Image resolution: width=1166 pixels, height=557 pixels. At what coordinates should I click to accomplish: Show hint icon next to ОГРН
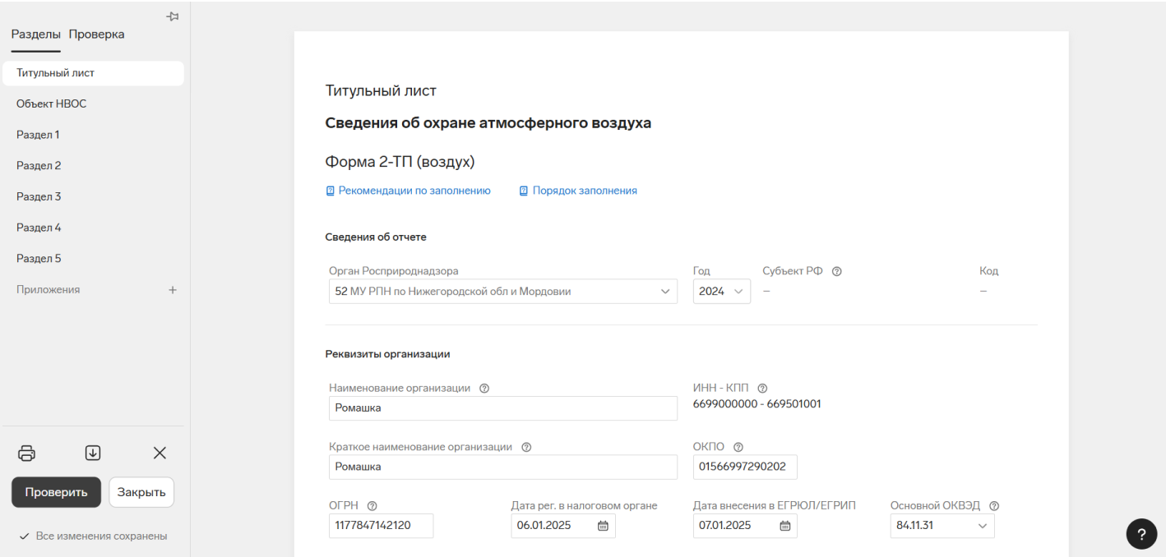[x=372, y=506]
